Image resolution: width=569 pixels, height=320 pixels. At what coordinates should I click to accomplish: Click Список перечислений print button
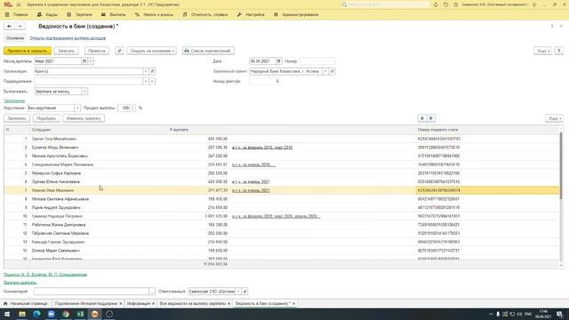tap(208, 51)
